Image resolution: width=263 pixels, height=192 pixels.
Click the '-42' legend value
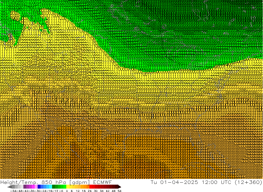[25, 191]
